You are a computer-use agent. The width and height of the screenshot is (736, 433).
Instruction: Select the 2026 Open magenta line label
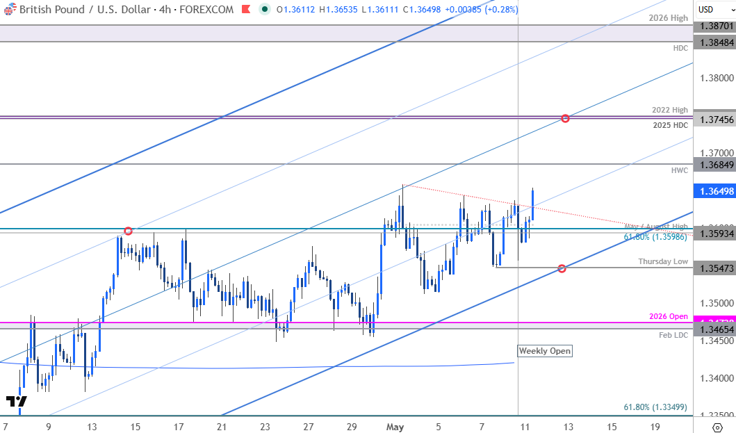coord(669,316)
